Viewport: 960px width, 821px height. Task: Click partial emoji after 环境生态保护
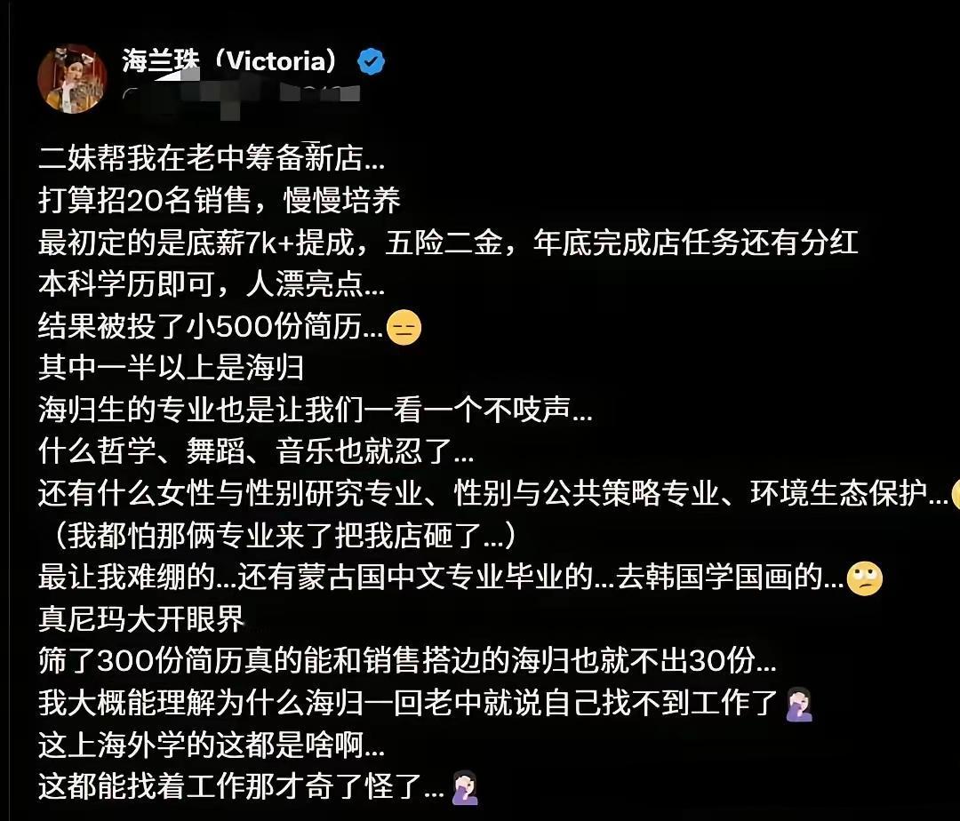point(956,494)
